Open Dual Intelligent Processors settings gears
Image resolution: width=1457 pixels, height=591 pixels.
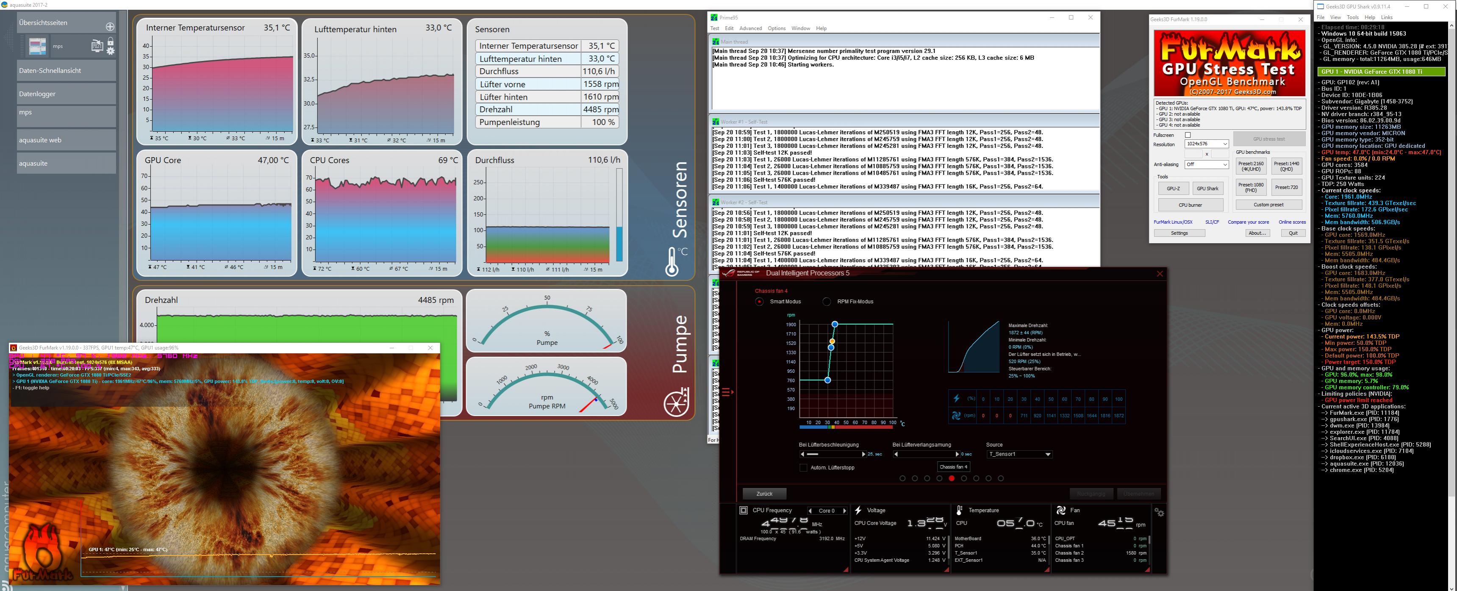point(1159,512)
